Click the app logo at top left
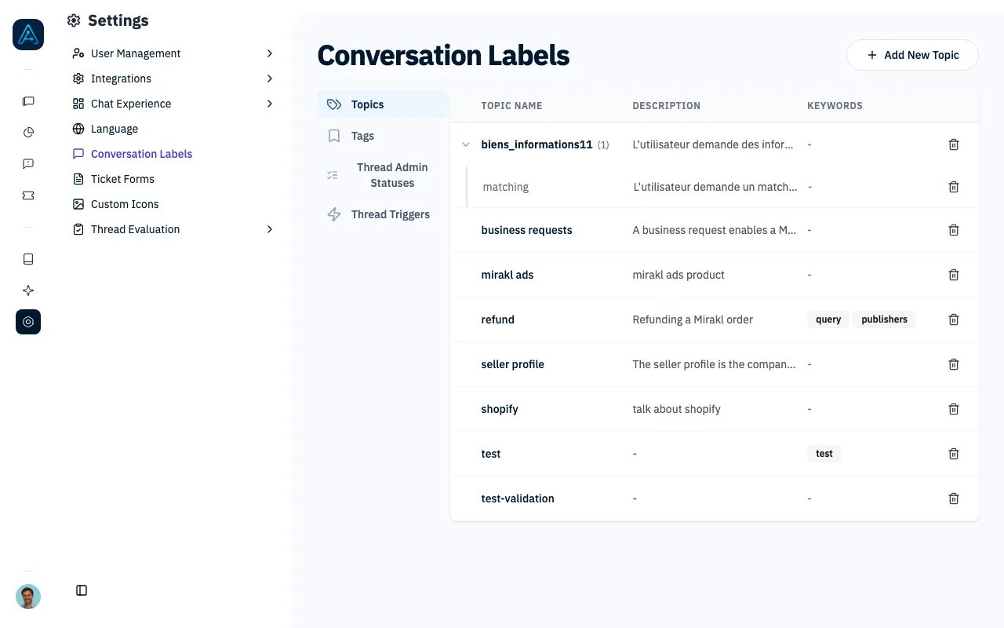 (x=28, y=35)
